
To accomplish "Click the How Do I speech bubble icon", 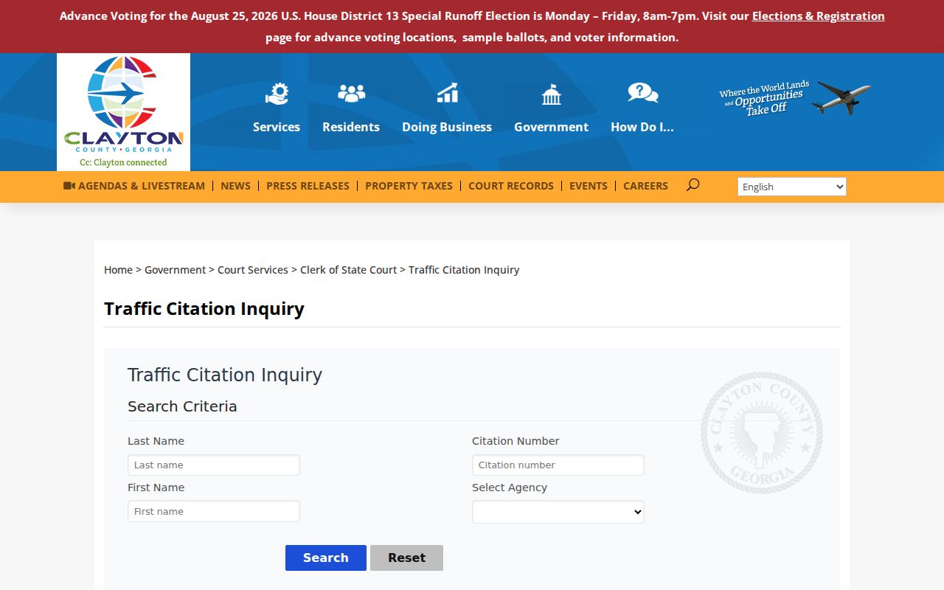I will click(642, 93).
